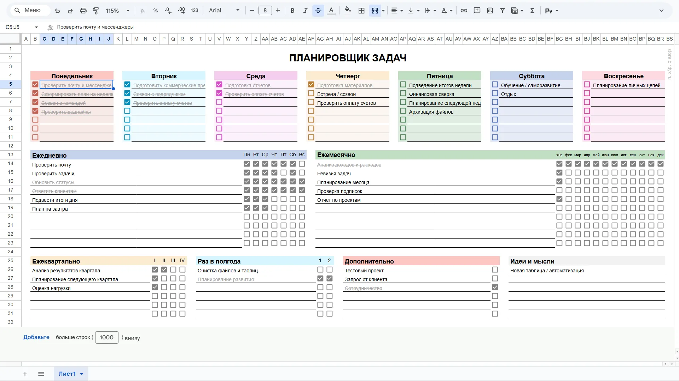Open the Лист1 sheet tab menu arrow
Image resolution: width=679 pixels, height=381 pixels.
pos(82,374)
